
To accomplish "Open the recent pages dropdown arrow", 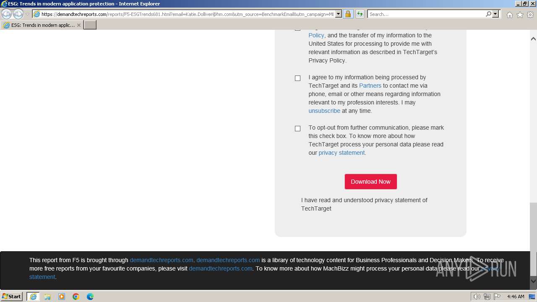I will (27, 14).
